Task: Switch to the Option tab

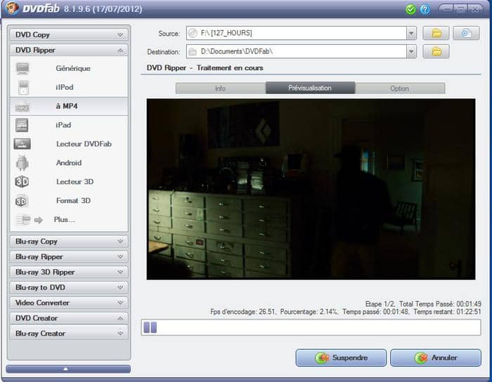Action: point(400,88)
